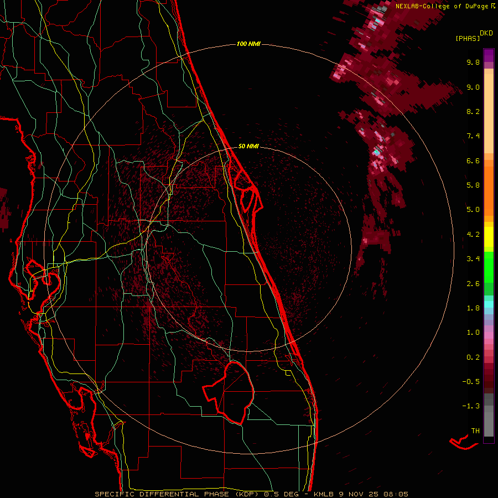Click the 0.2 scale value

tap(473, 357)
